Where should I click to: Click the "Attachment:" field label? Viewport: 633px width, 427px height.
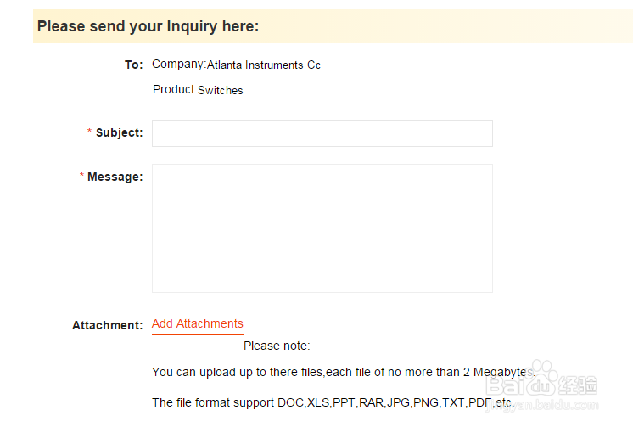click(107, 325)
